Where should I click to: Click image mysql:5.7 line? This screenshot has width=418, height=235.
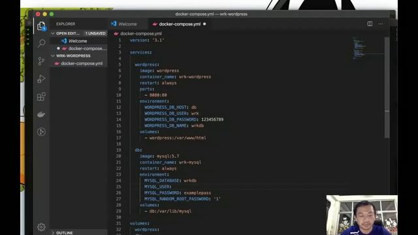coord(159,157)
